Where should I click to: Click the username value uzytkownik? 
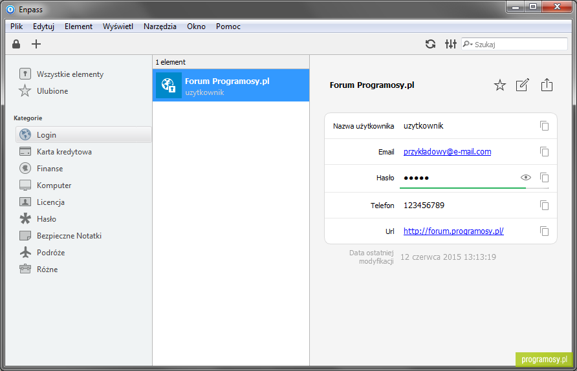click(x=423, y=126)
